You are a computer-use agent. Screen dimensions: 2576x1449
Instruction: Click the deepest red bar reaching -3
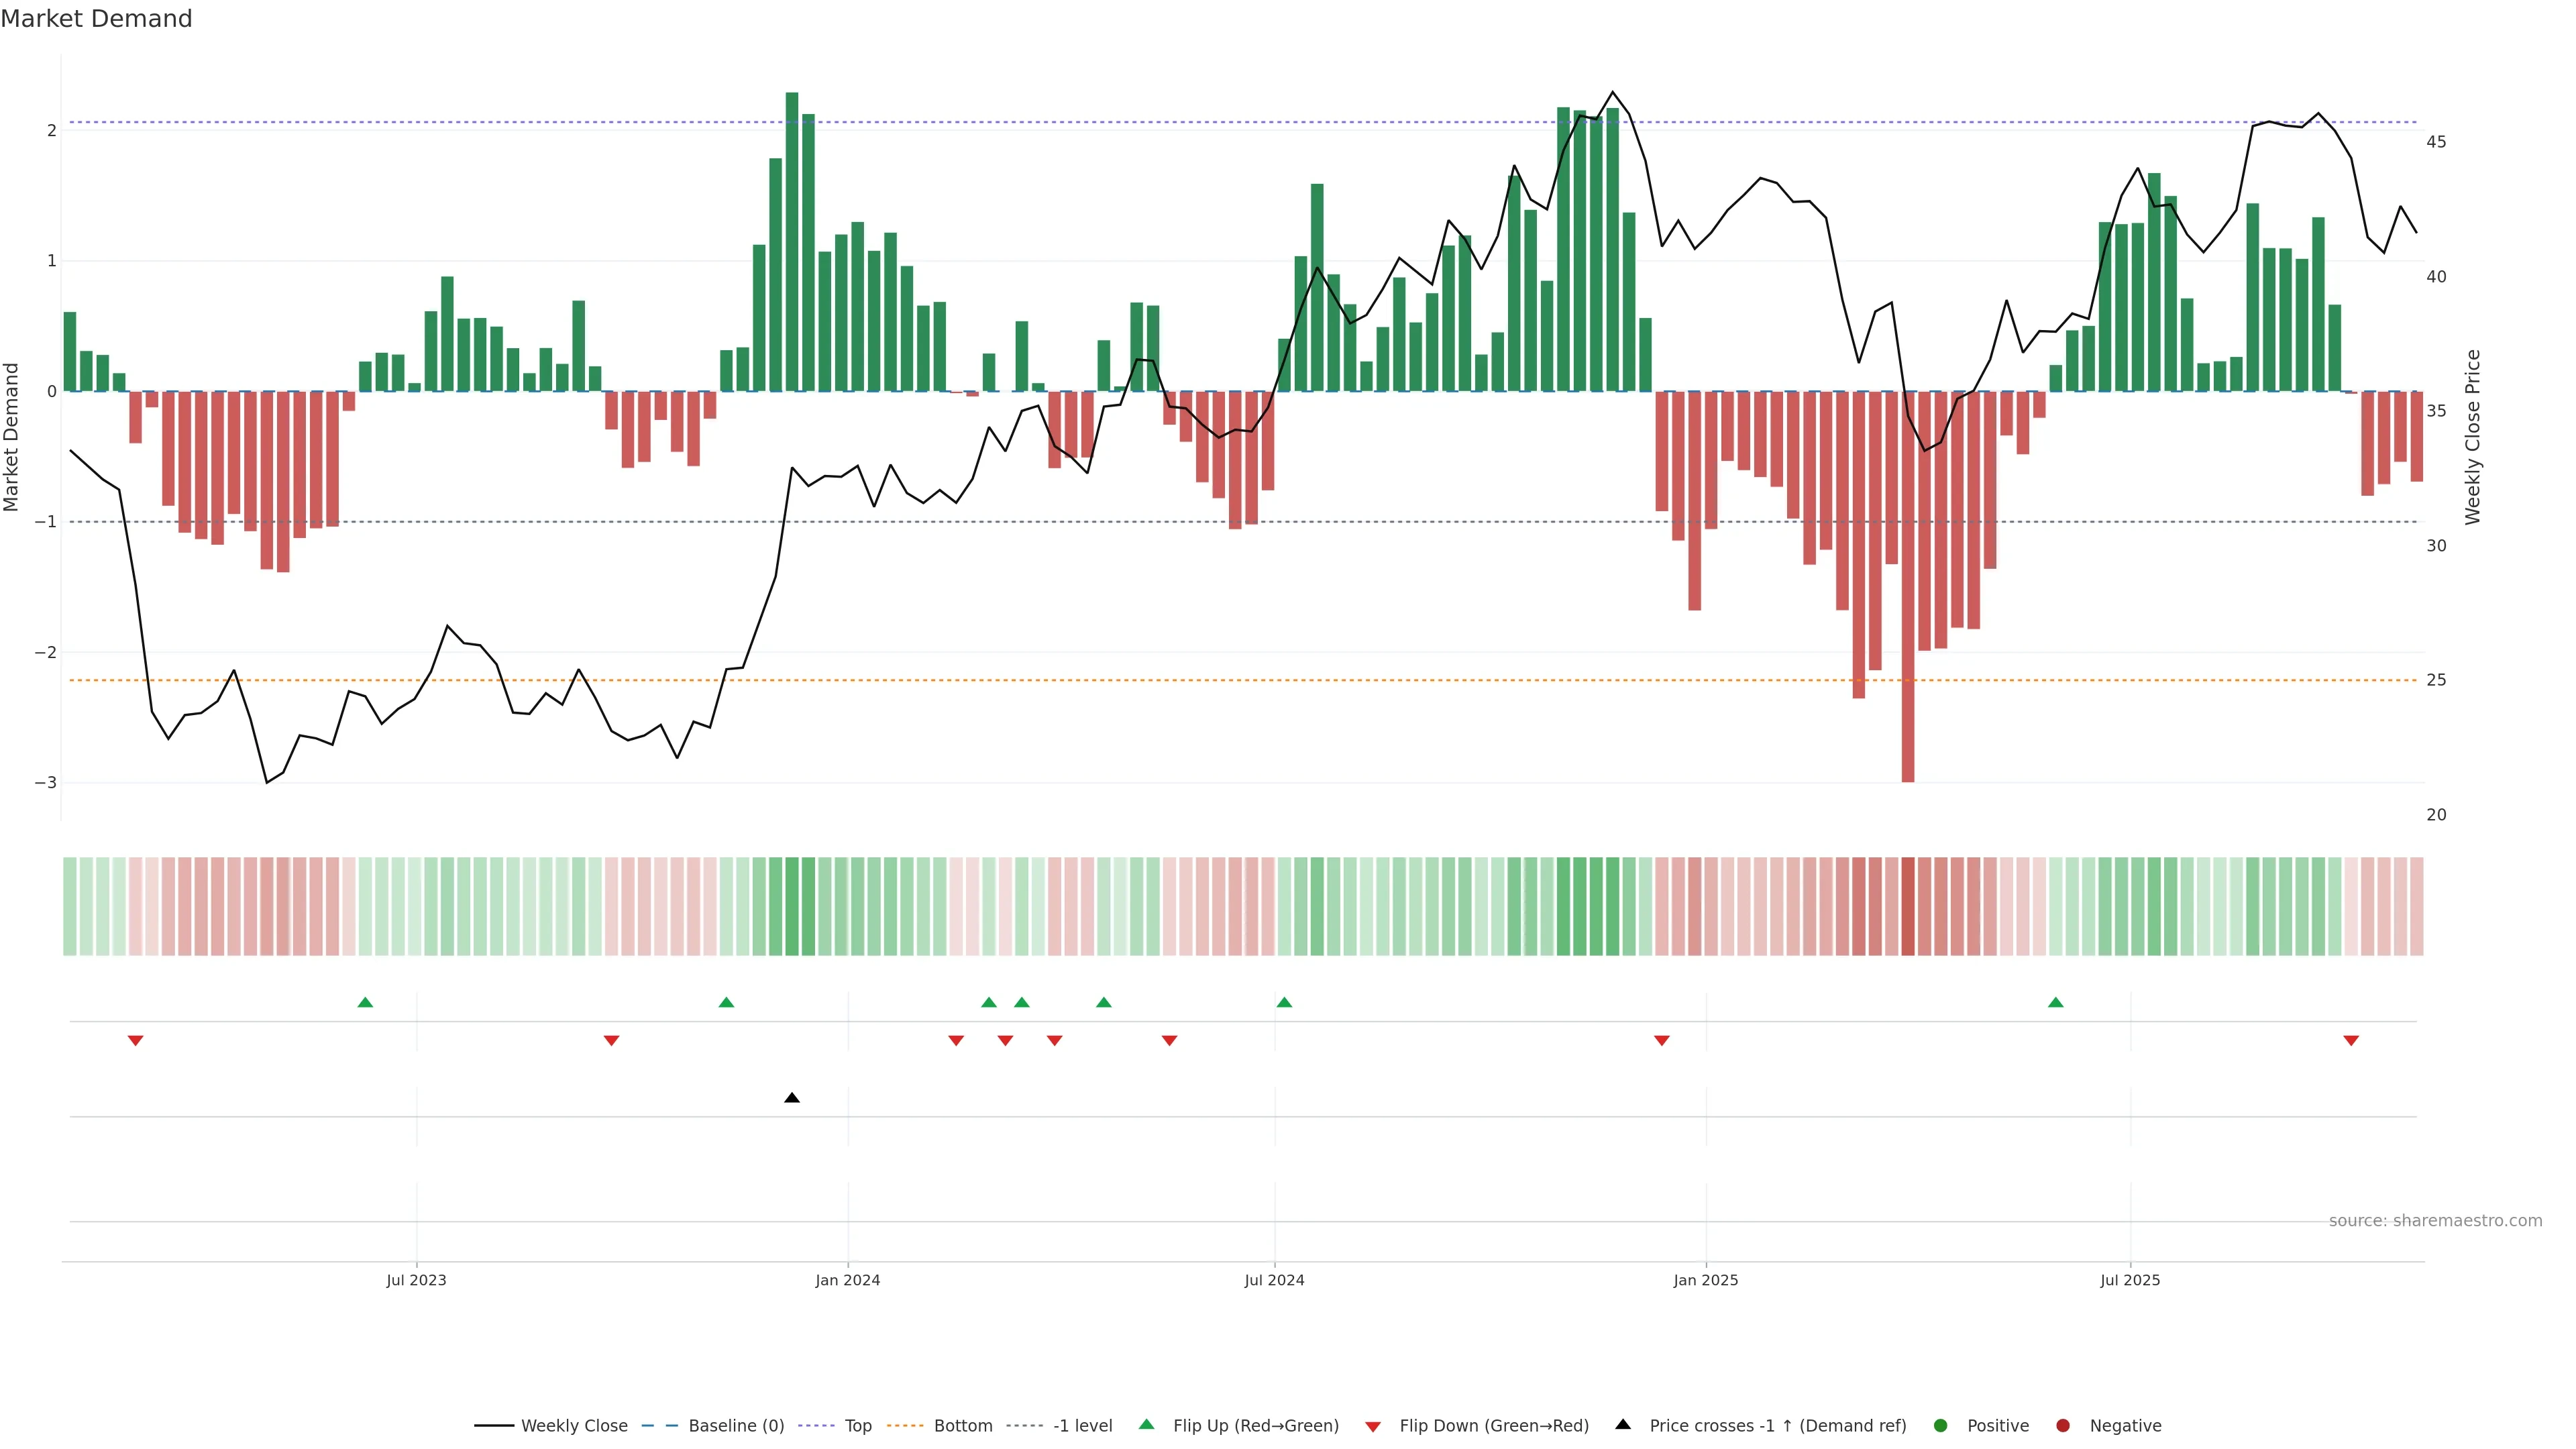pos(1908,600)
